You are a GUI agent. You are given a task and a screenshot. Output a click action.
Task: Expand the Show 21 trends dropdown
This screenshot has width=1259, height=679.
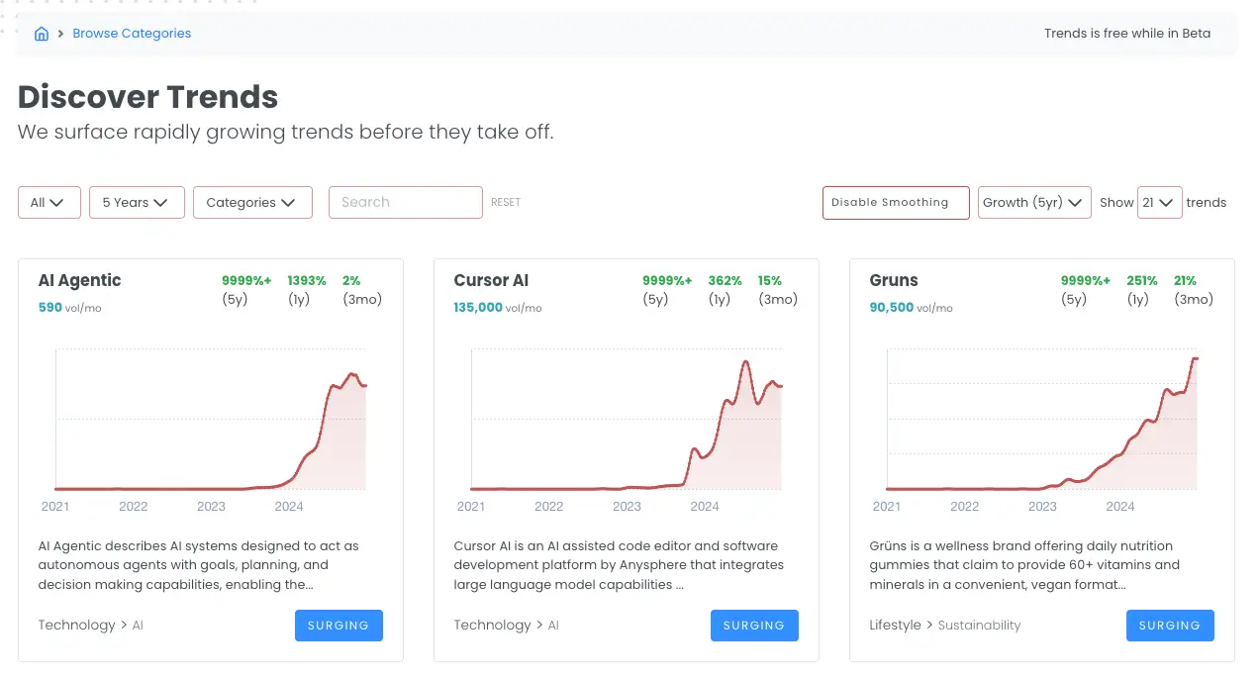(x=1159, y=203)
